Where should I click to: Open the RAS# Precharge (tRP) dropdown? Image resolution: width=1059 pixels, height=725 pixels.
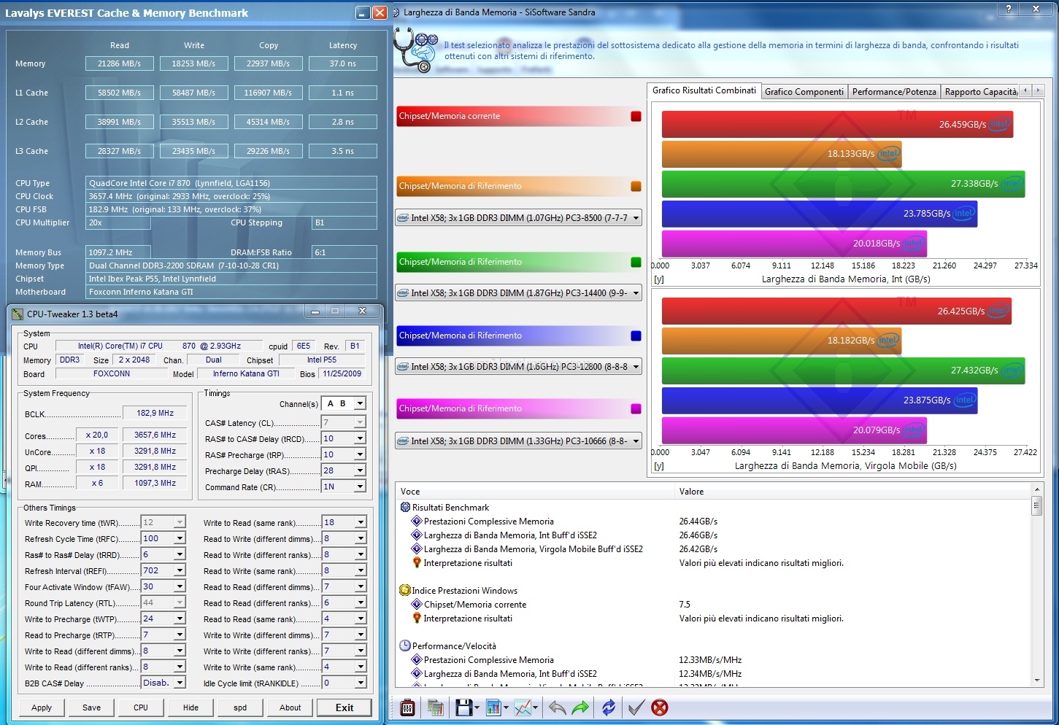pyautogui.click(x=360, y=454)
